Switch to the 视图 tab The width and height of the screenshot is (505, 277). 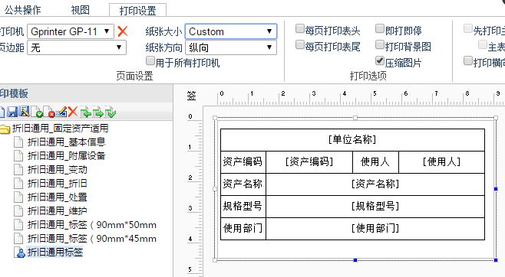coord(80,10)
